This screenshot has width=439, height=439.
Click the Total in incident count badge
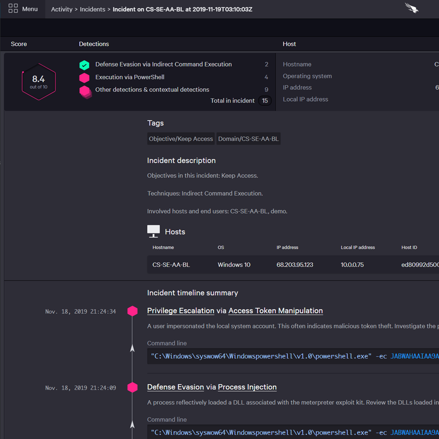[265, 100]
